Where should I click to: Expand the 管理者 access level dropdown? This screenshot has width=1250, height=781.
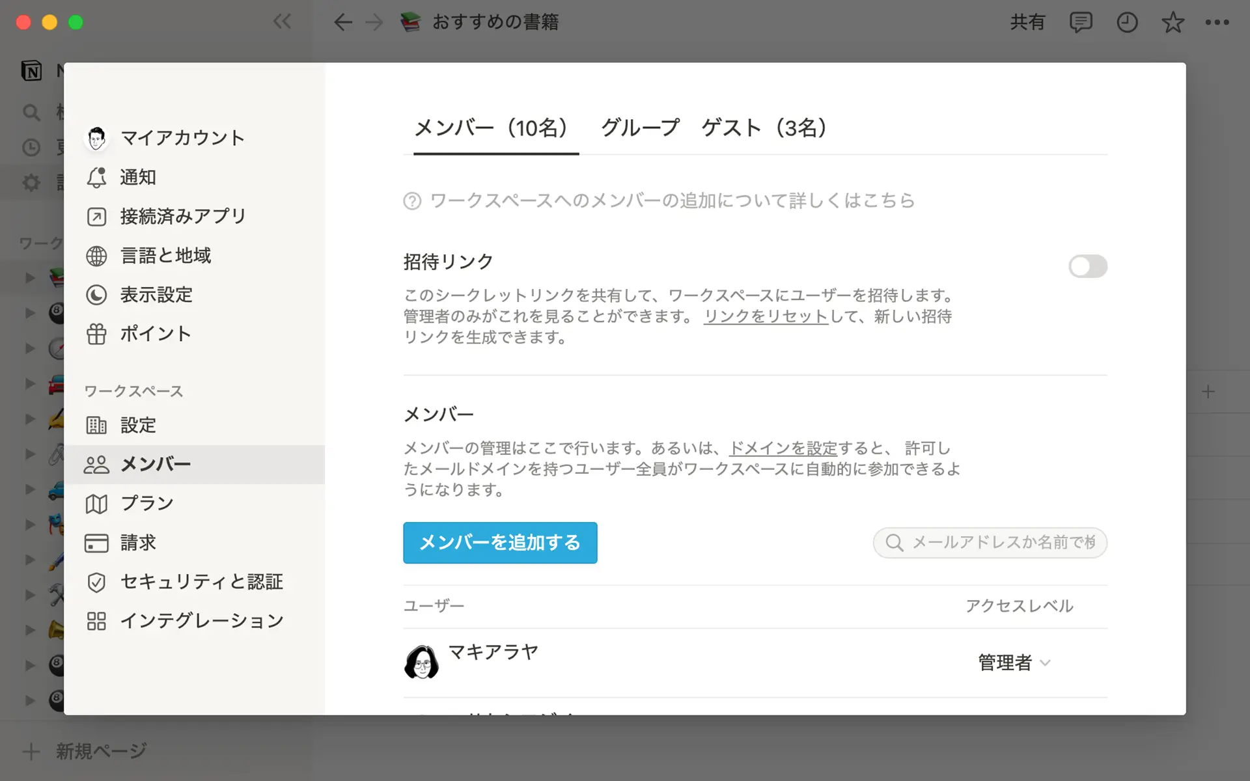pyautogui.click(x=1014, y=662)
